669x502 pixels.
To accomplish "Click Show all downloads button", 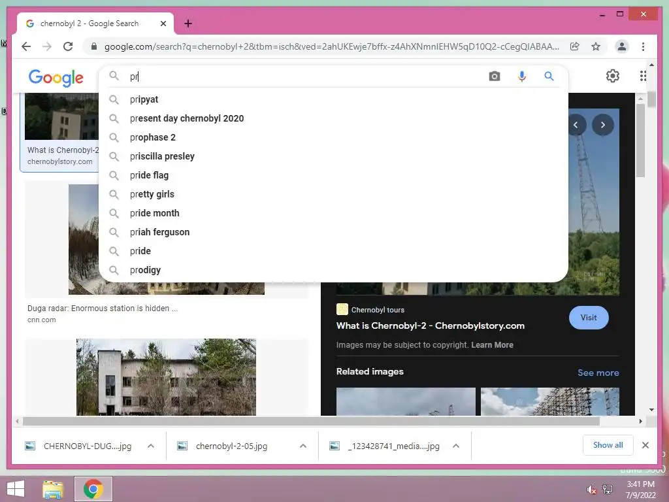I will (x=608, y=445).
